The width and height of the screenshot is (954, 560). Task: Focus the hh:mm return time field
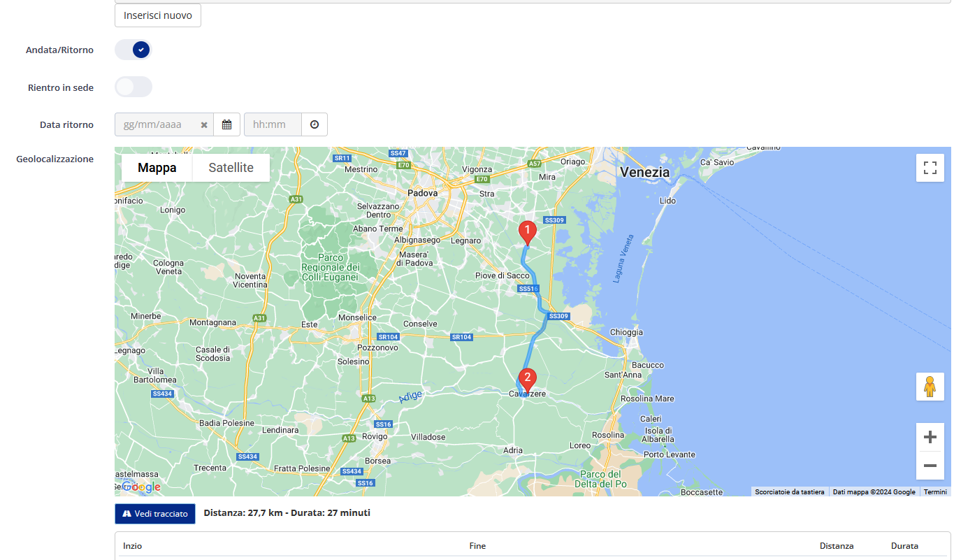[273, 124]
